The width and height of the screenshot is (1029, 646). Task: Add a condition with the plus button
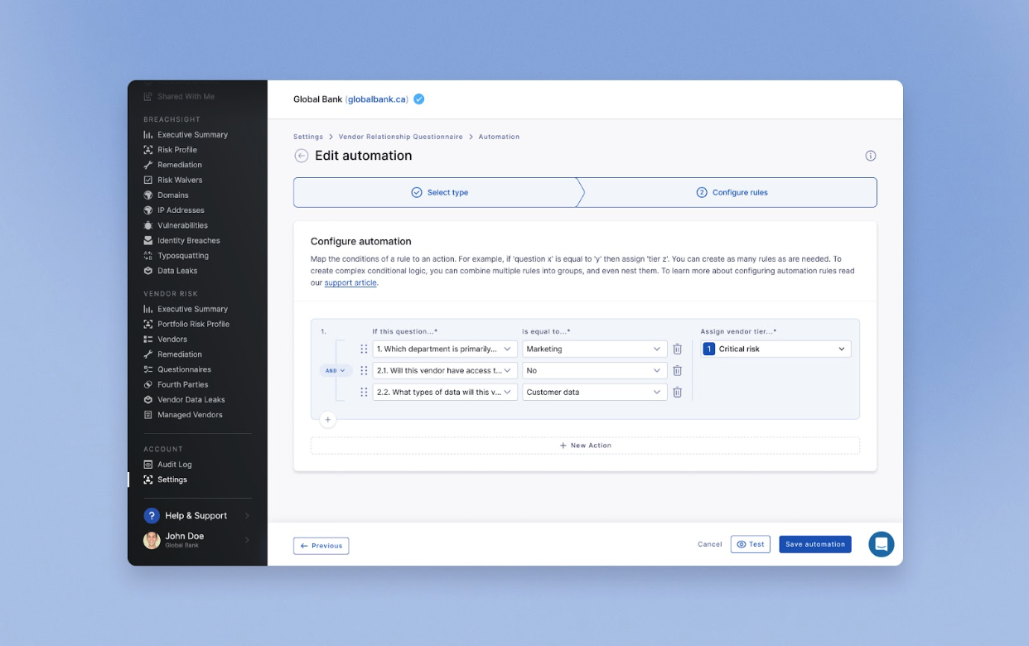[327, 420]
